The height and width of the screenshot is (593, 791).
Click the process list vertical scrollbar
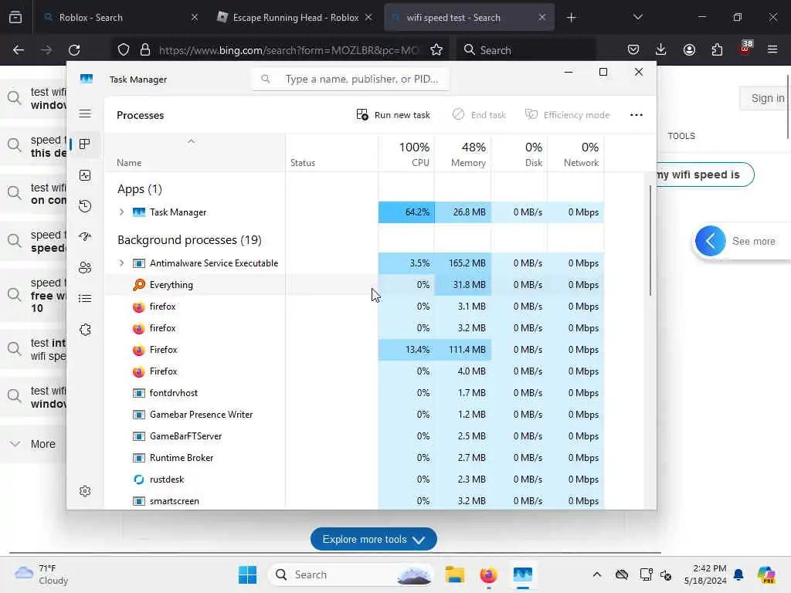pyautogui.click(x=650, y=241)
